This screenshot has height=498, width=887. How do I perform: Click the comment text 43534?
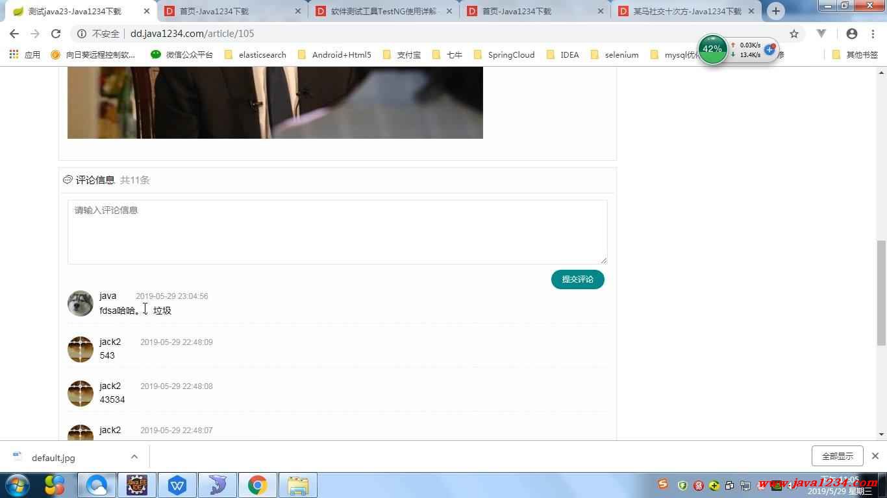112,399
